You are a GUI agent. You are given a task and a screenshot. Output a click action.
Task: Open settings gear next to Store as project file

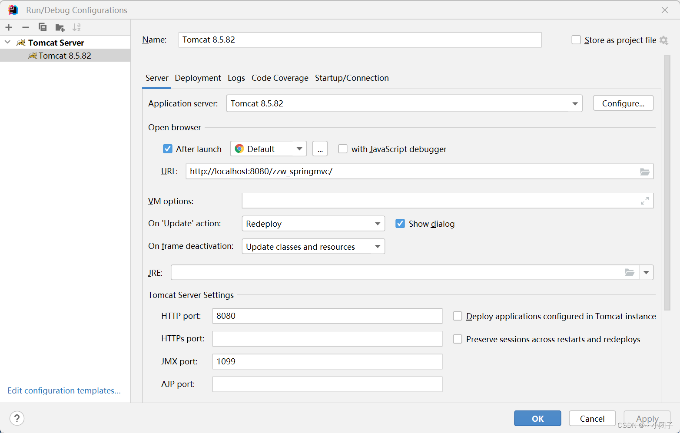(x=663, y=40)
